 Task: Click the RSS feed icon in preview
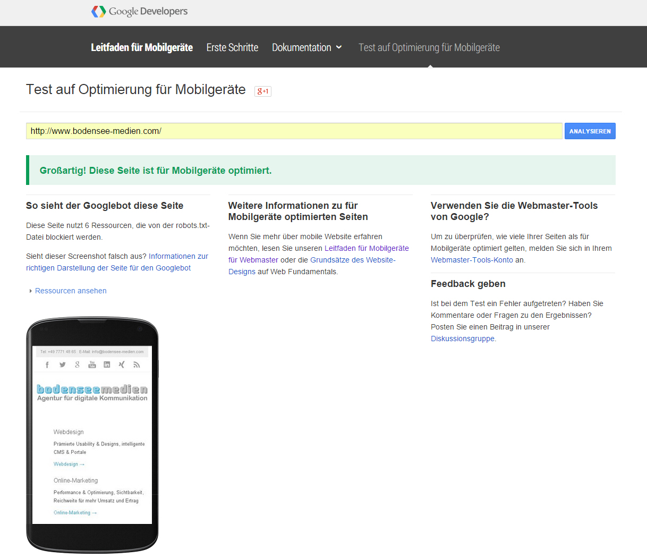[137, 365]
